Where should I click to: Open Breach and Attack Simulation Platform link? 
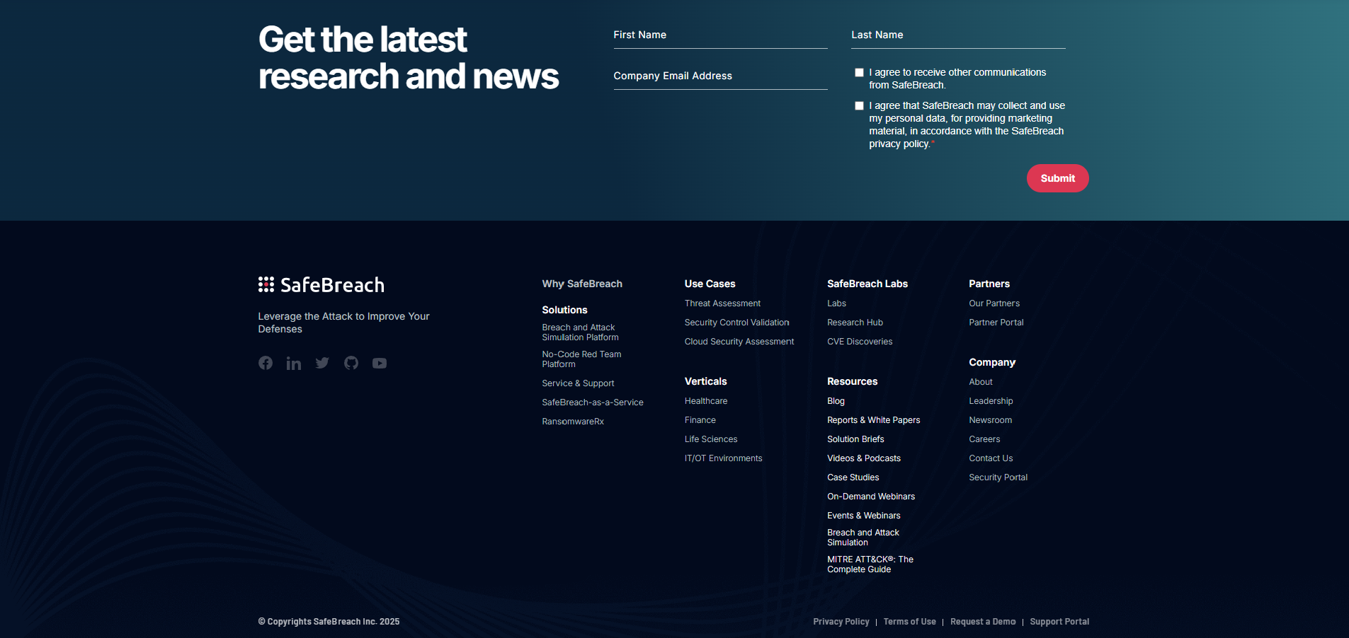coord(581,332)
